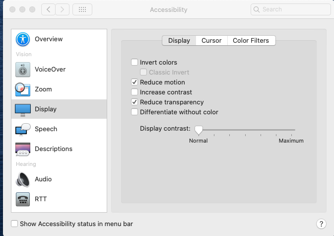The width and height of the screenshot is (334, 236).
Task: Click the back navigation arrow button
Action: pyautogui.click(x=48, y=9)
